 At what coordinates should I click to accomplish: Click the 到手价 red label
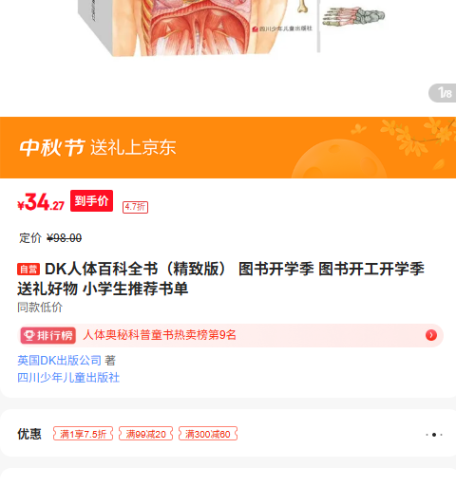[91, 200]
